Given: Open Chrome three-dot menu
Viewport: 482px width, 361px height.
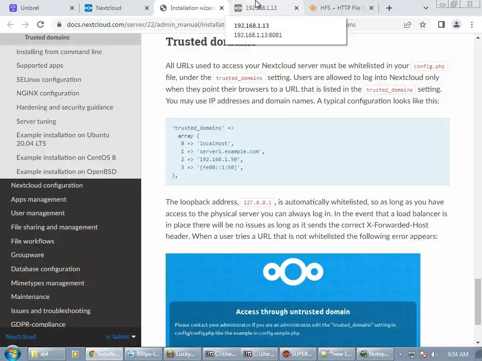Looking at the screenshot, I should [x=472, y=24].
